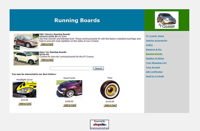Open Gift Certificates page
Viewport: 200px width, 131px height.
tap(154, 72)
